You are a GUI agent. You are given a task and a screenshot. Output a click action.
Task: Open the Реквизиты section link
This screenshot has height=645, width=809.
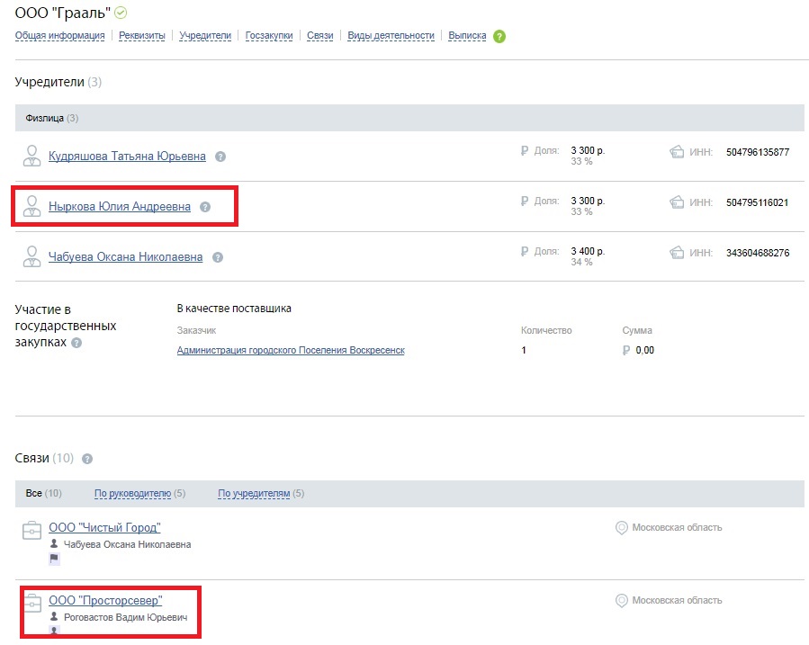(141, 36)
